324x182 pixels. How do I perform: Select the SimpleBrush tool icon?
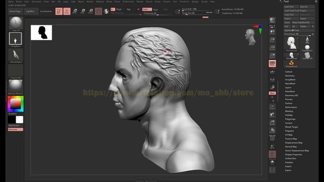point(292,63)
